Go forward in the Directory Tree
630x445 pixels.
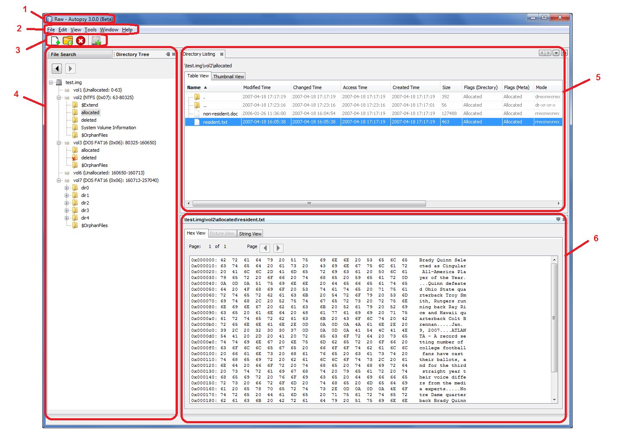[70, 69]
